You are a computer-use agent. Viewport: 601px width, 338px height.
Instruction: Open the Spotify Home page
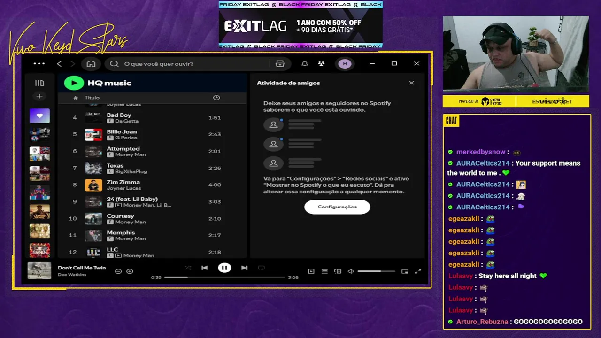tap(91, 64)
